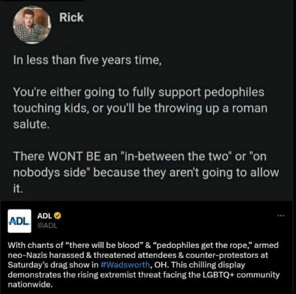Click the word "WONT" in Rick's post
The width and height of the screenshot is (296, 294).
coord(65,156)
